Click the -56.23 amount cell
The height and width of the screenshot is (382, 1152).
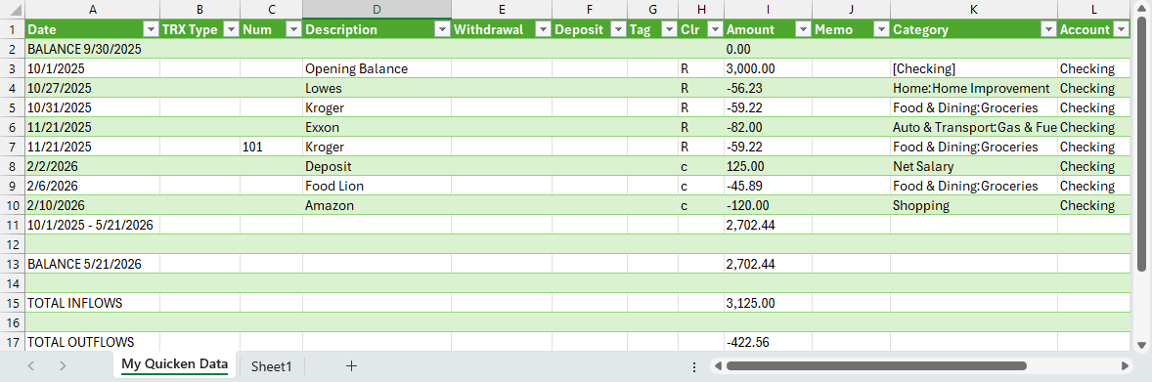point(768,88)
